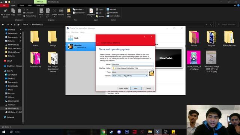Cancel the Create Virtual Machine dialog
The image size is (240, 135).
coord(148,88)
